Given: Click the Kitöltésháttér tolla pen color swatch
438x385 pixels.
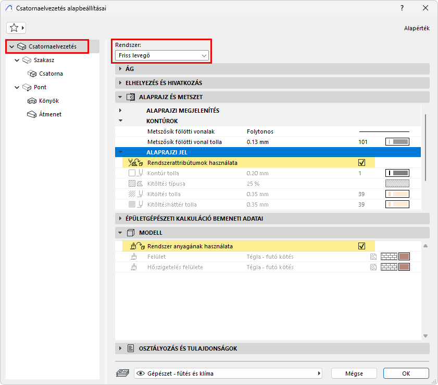Looking at the screenshot, I should pyautogui.click(x=397, y=204).
